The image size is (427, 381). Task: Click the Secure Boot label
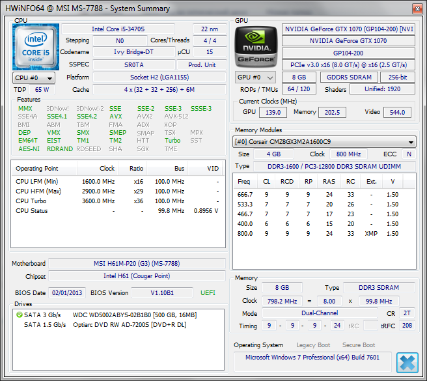pos(359,345)
